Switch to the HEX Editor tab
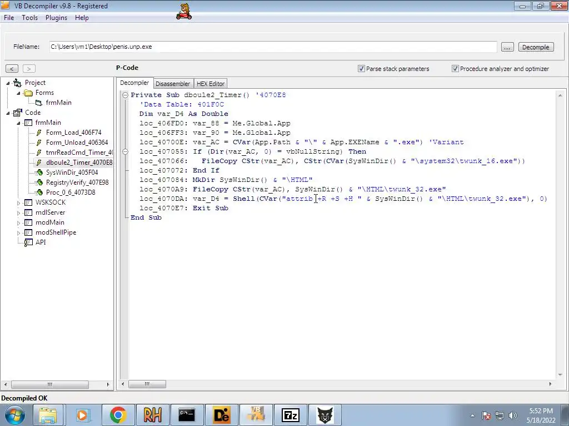Image resolution: width=569 pixels, height=426 pixels. 211,84
